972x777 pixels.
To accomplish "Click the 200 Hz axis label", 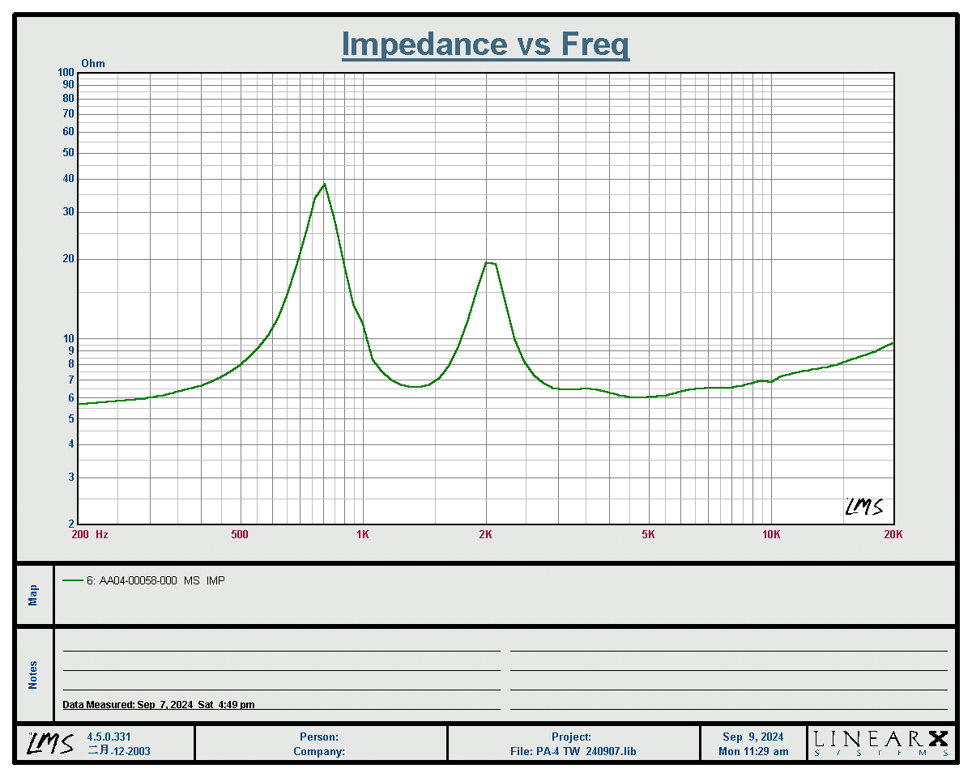I will pyautogui.click(x=89, y=534).
